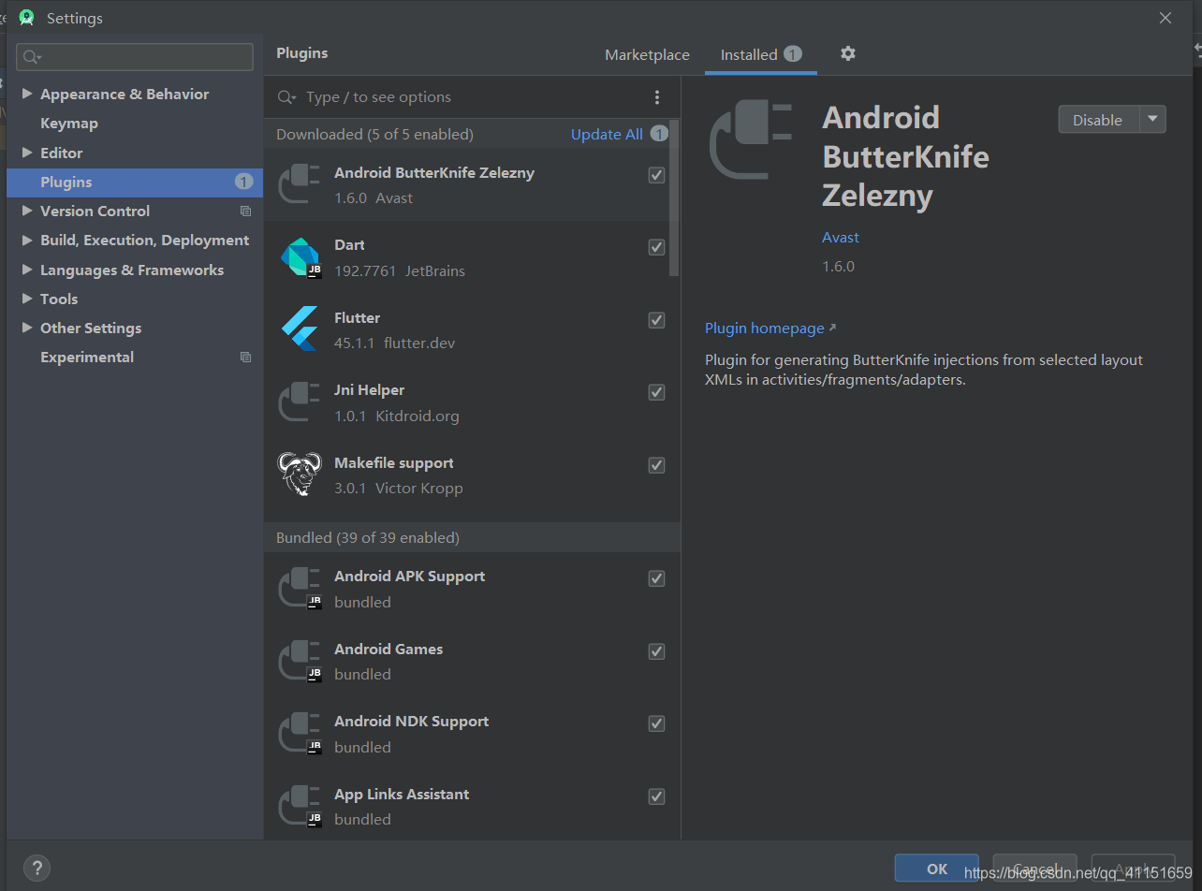Expand Languages & Frameworks arrow
This screenshot has height=891, width=1202.
click(27, 270)
